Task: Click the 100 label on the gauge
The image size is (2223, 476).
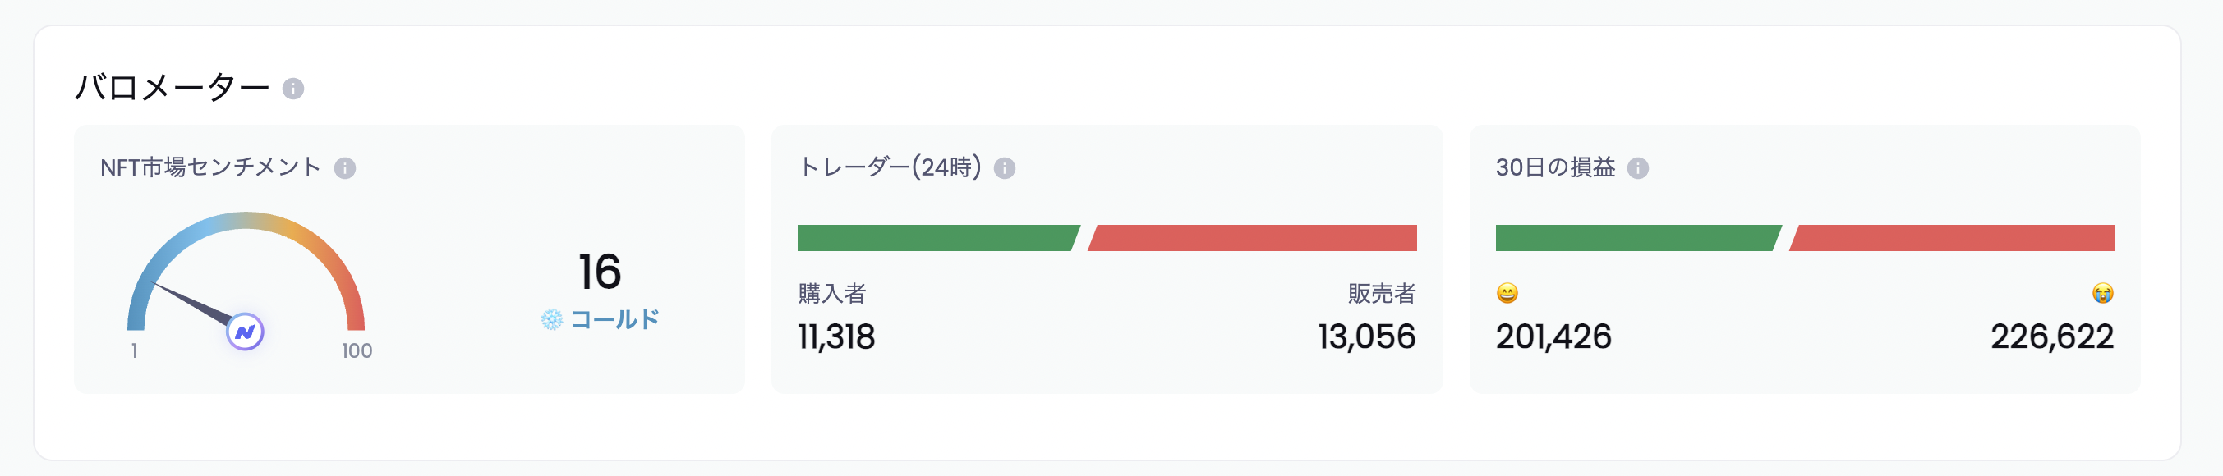Action: (x=357, y=351)
